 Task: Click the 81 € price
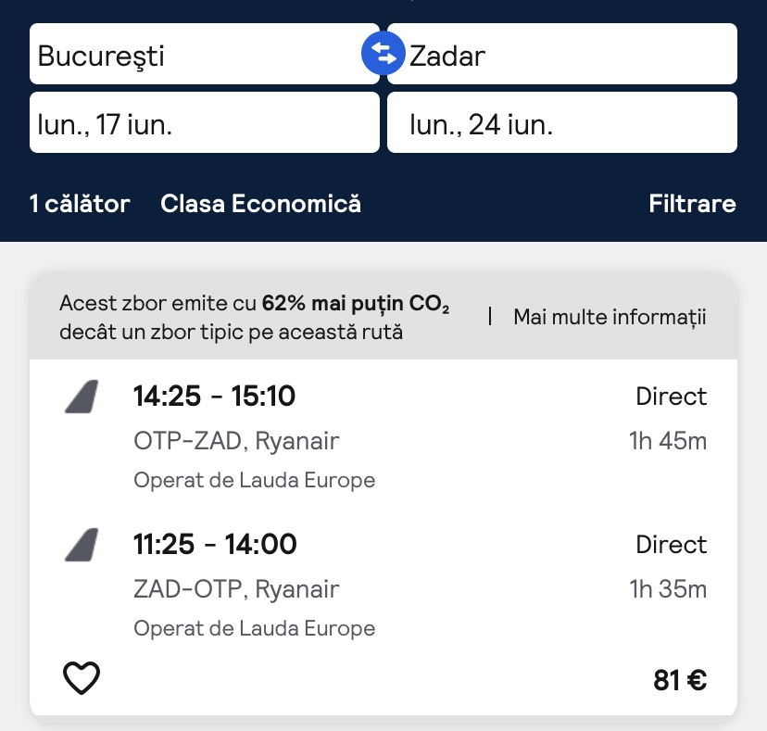click(680, 680)
